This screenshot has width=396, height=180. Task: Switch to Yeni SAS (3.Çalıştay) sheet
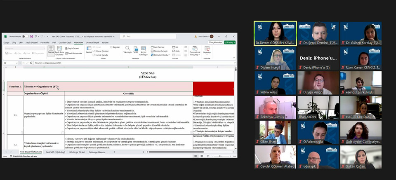click(55, 152)
